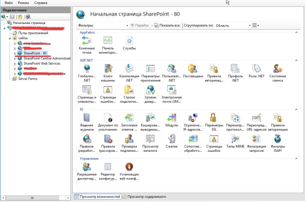
Task: Expand SharePoint Central Administration node
Action: (x=15, y=59)
